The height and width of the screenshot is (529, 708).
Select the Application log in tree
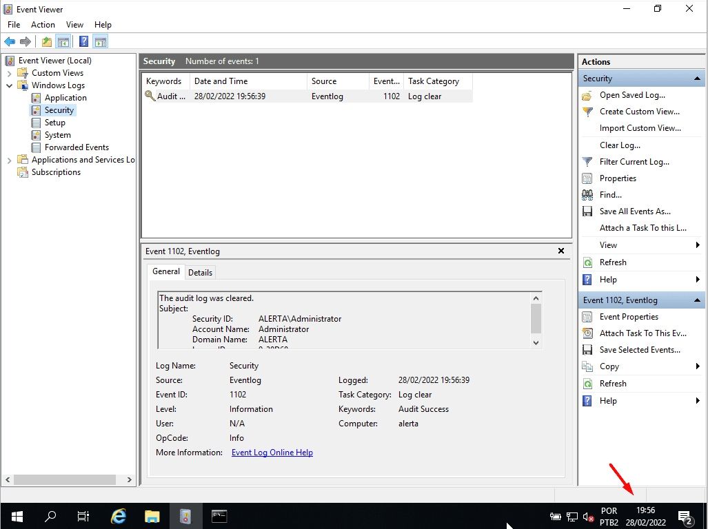pyautogui.click(x=65, y=98)
